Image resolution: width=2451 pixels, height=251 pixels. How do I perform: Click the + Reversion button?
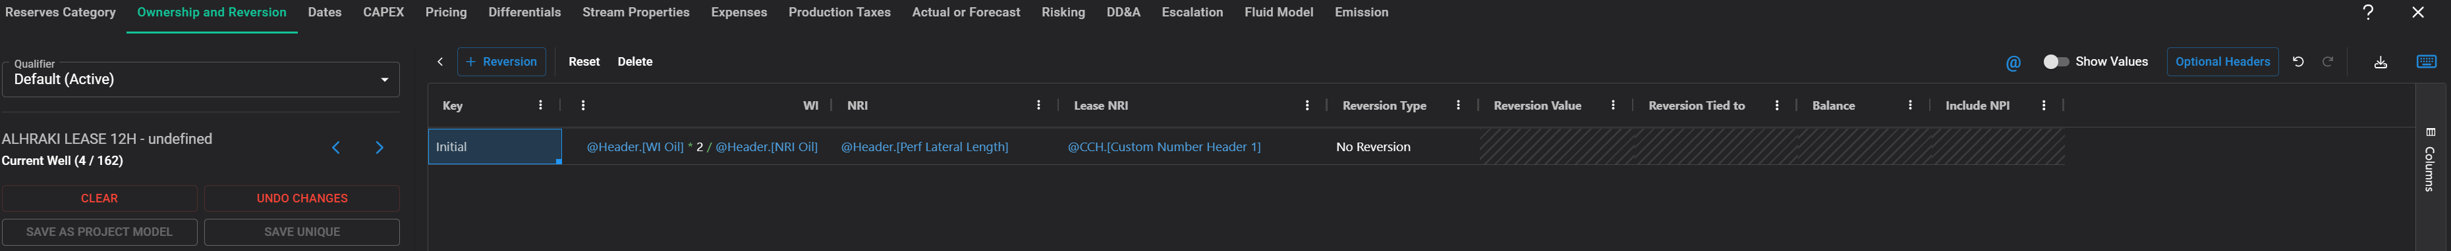(x=501, y=62)
